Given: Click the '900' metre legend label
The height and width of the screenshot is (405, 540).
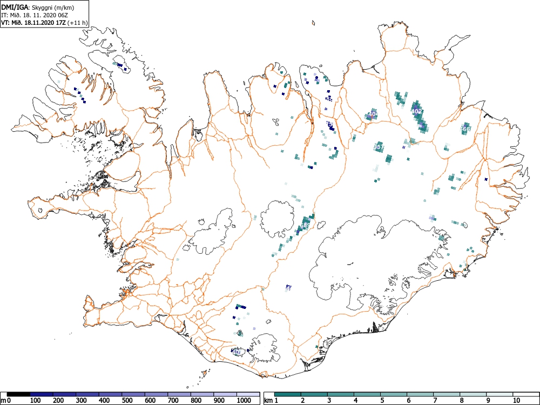Looking at the screenshot, I should 219,401.
